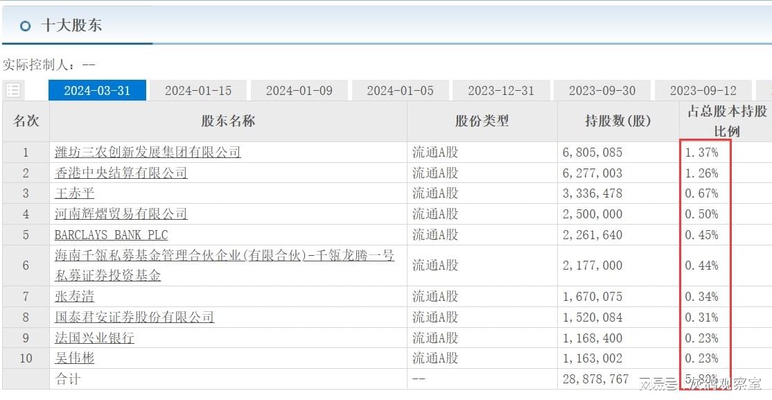The height and width of the screenshot is (400, 772).
Task: Click the 名次 column header
Action: tap(26, 121)
